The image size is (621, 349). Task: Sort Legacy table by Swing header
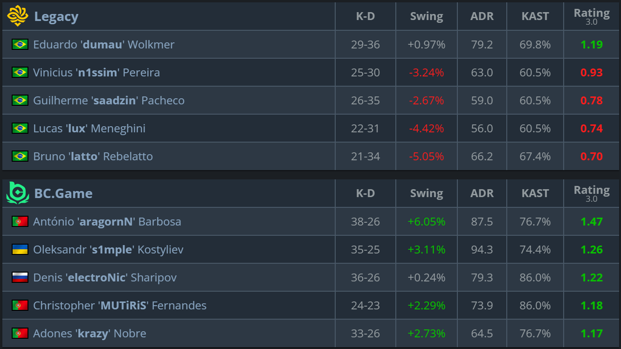[427, 16]
